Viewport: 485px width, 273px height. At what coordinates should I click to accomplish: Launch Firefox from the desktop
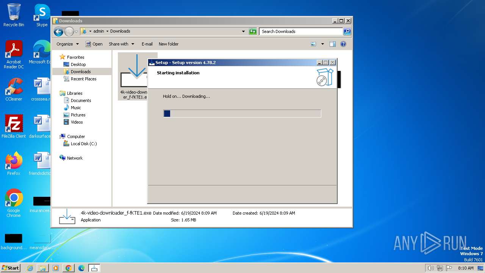click(14, 164)
